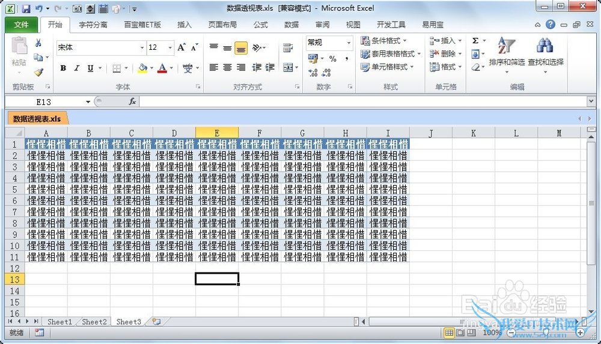Align text to the right
The image size is (601, 344).
(241, 67)
